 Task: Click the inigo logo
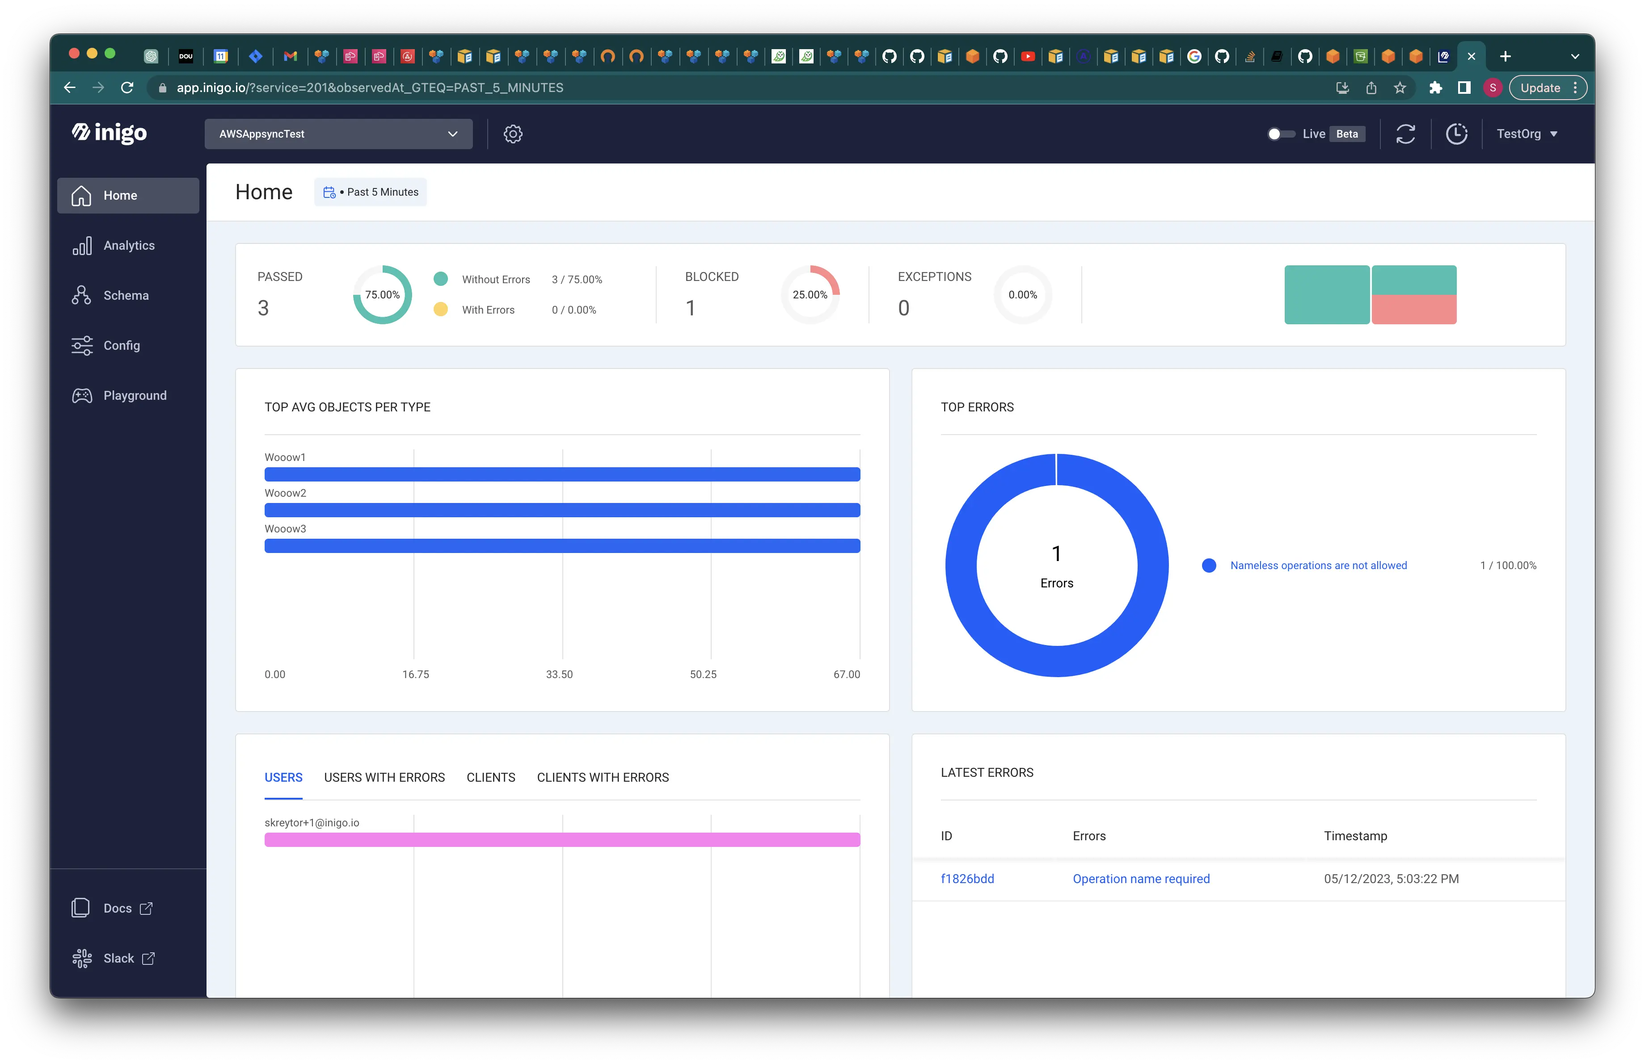tap(109, 133)
